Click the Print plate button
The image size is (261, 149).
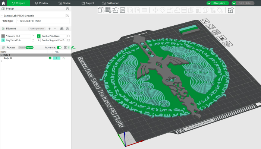pyautogui.click(x=245, y=3)
